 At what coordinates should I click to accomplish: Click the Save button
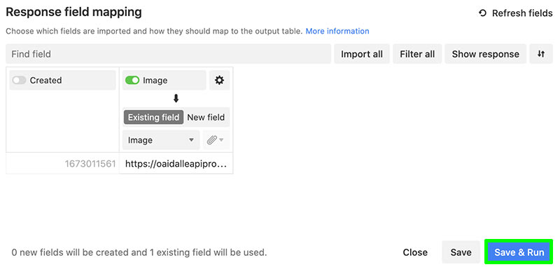tap(461, 252)
